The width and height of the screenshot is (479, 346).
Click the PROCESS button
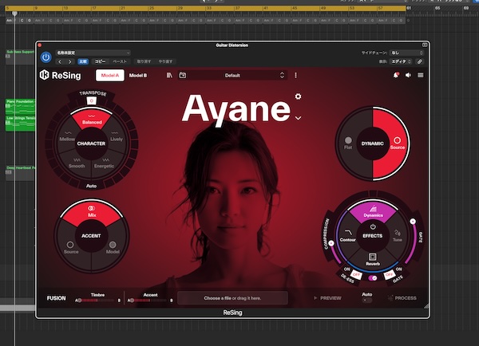pyautogui.click(x=402, y=298)
